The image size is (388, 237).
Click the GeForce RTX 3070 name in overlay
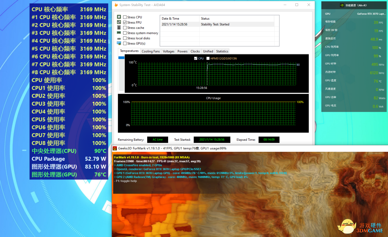coord(371,14)
